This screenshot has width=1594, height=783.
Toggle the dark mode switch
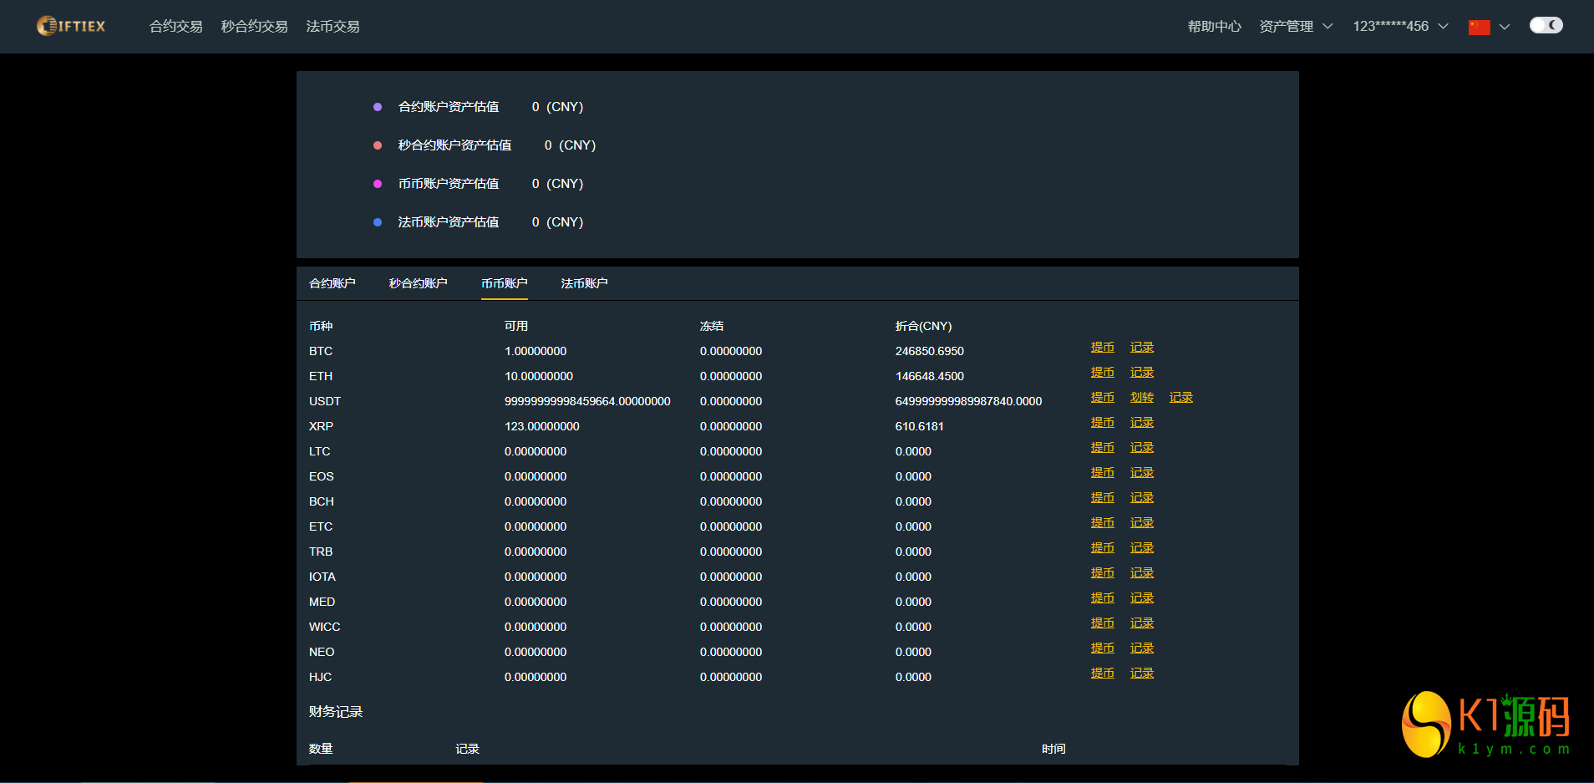[1546, 25]
